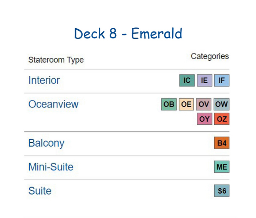Click the S6 suite category badge
The height and width of the screenshot is (218, 256).
[222, 191]
